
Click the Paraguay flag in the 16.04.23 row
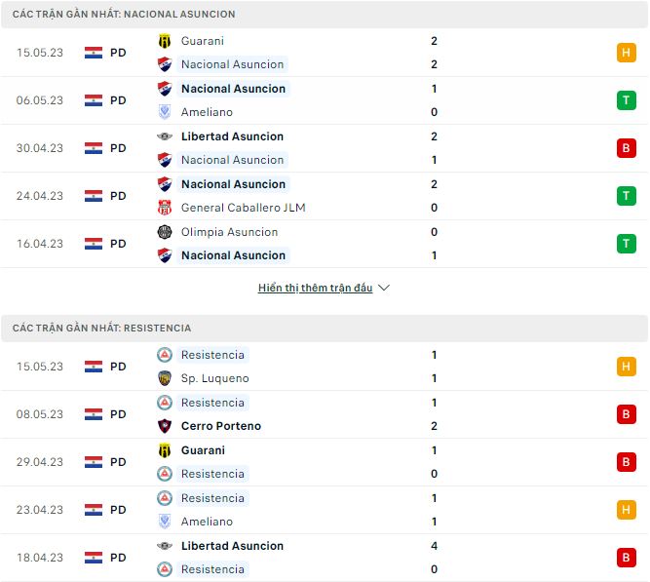coord(94,244)
